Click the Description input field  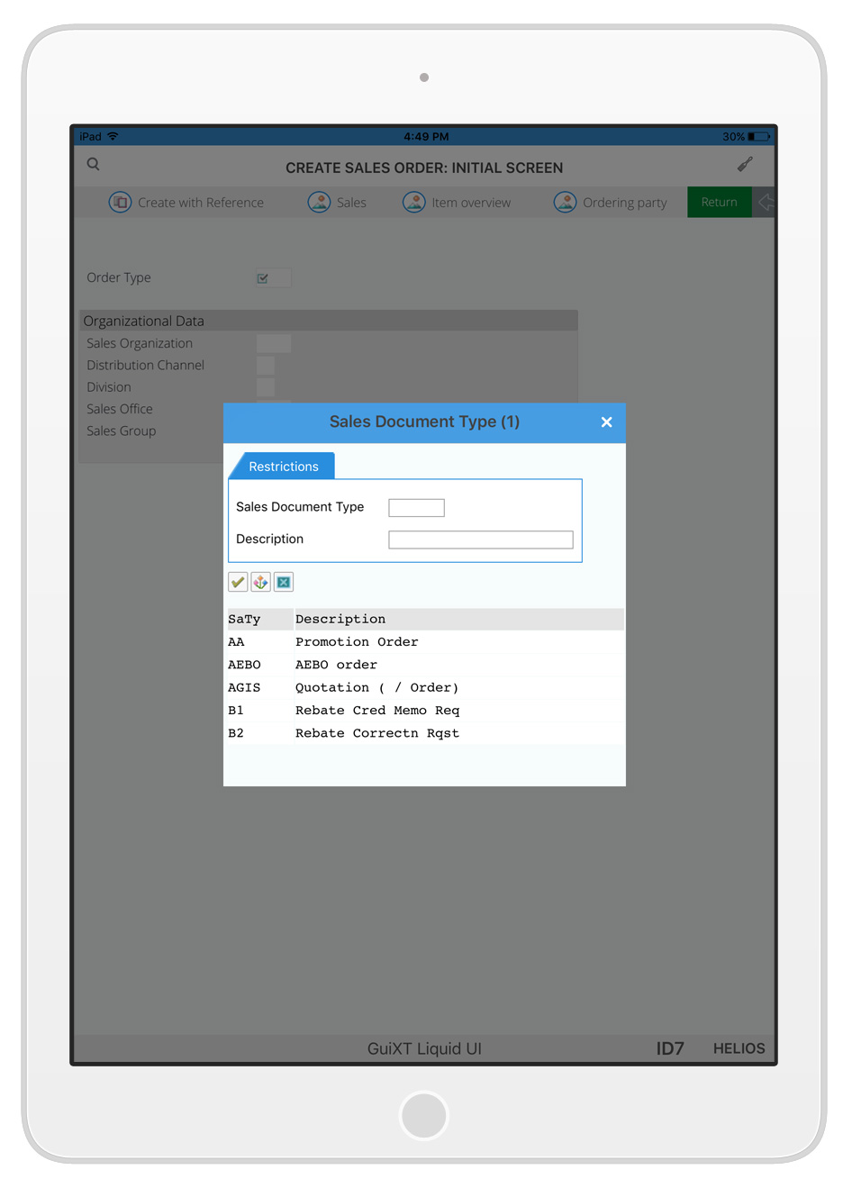pyautogui.click(x=480, y=540)
